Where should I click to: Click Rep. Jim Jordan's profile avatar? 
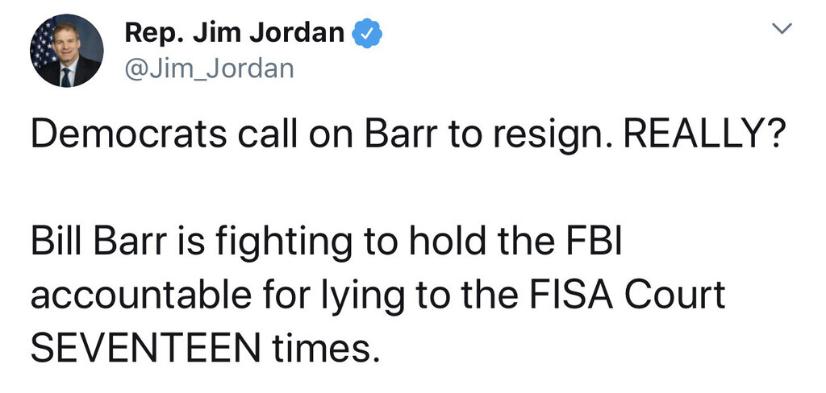67,51
